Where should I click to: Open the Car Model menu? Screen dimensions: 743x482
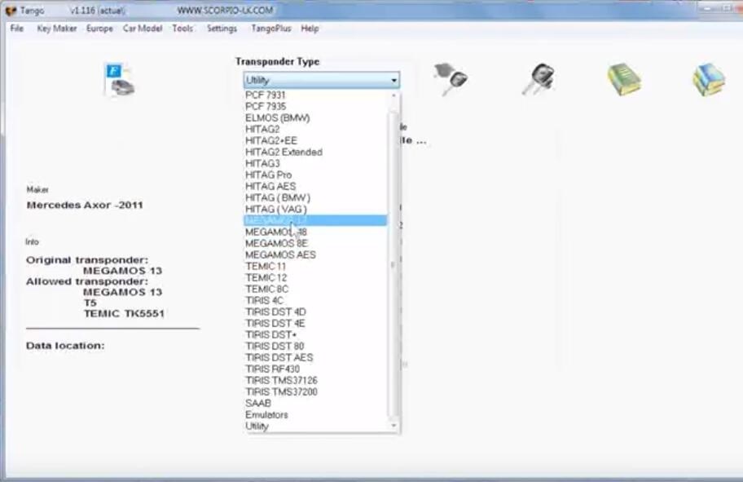[x=142, y=29]
